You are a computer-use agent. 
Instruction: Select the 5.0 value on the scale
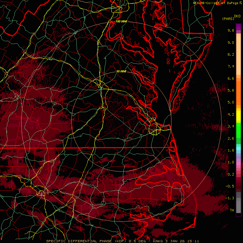(231, 102)
